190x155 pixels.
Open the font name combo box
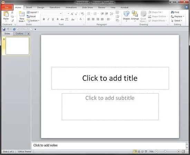click(52, 14)
